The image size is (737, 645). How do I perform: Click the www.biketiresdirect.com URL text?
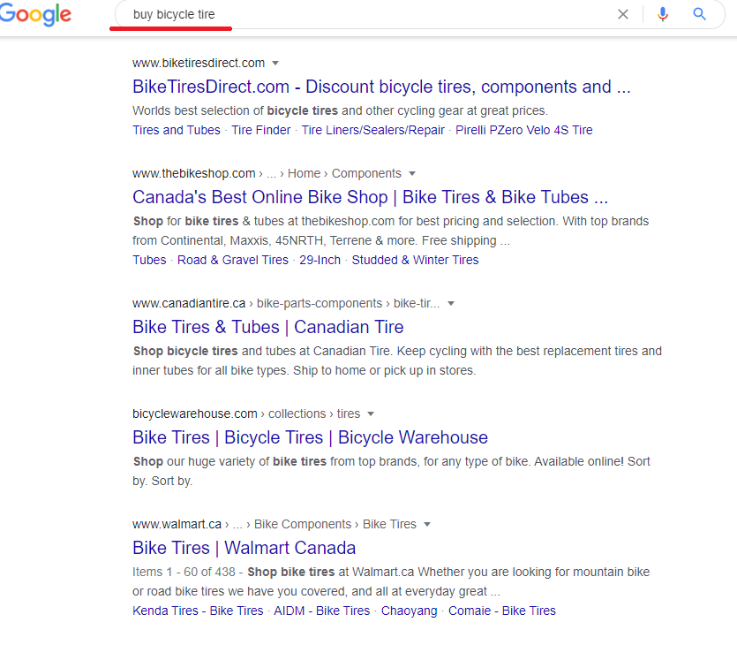(199, 63)
